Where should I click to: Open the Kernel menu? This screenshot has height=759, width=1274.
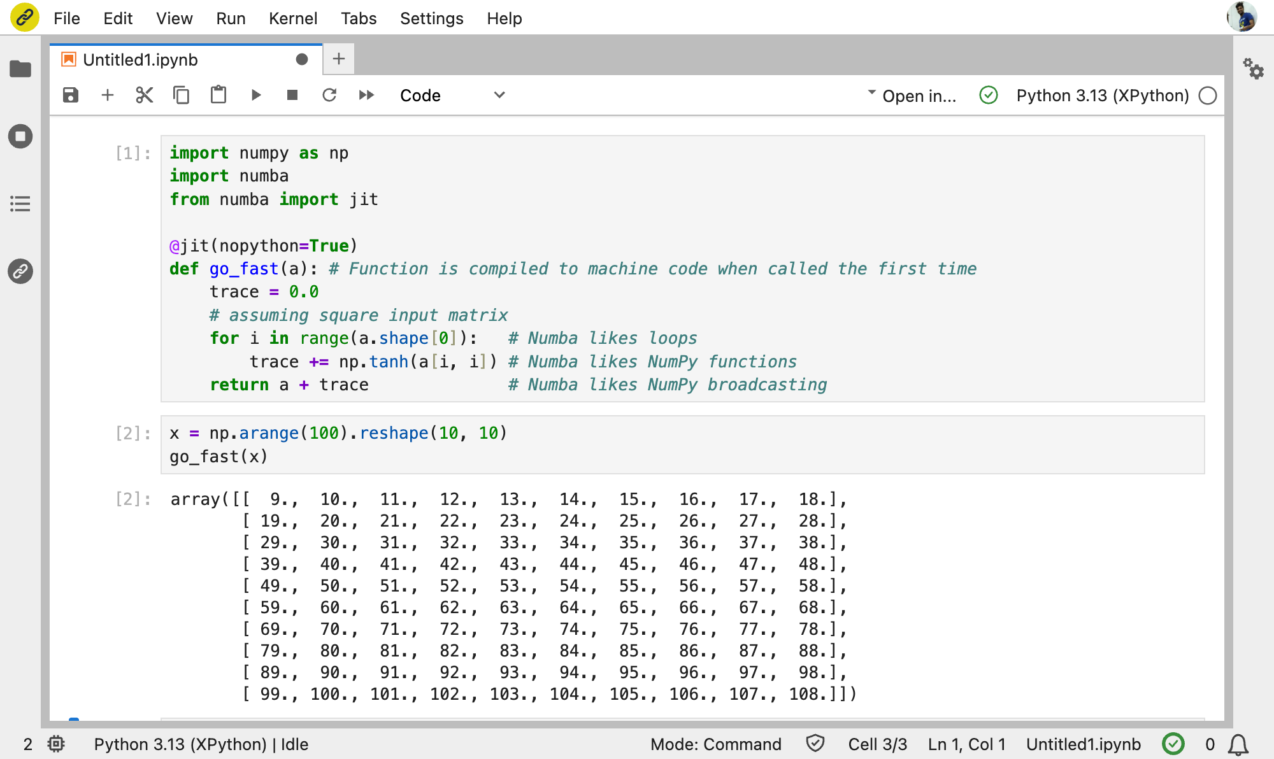[292, 18]
